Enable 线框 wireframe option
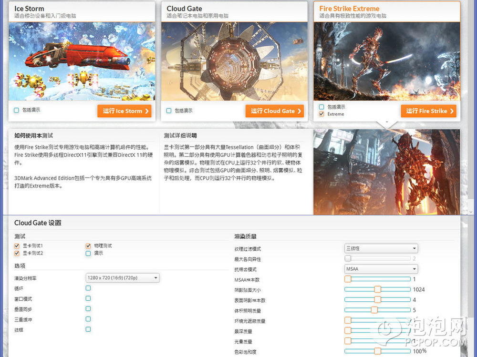 [88, 329]
